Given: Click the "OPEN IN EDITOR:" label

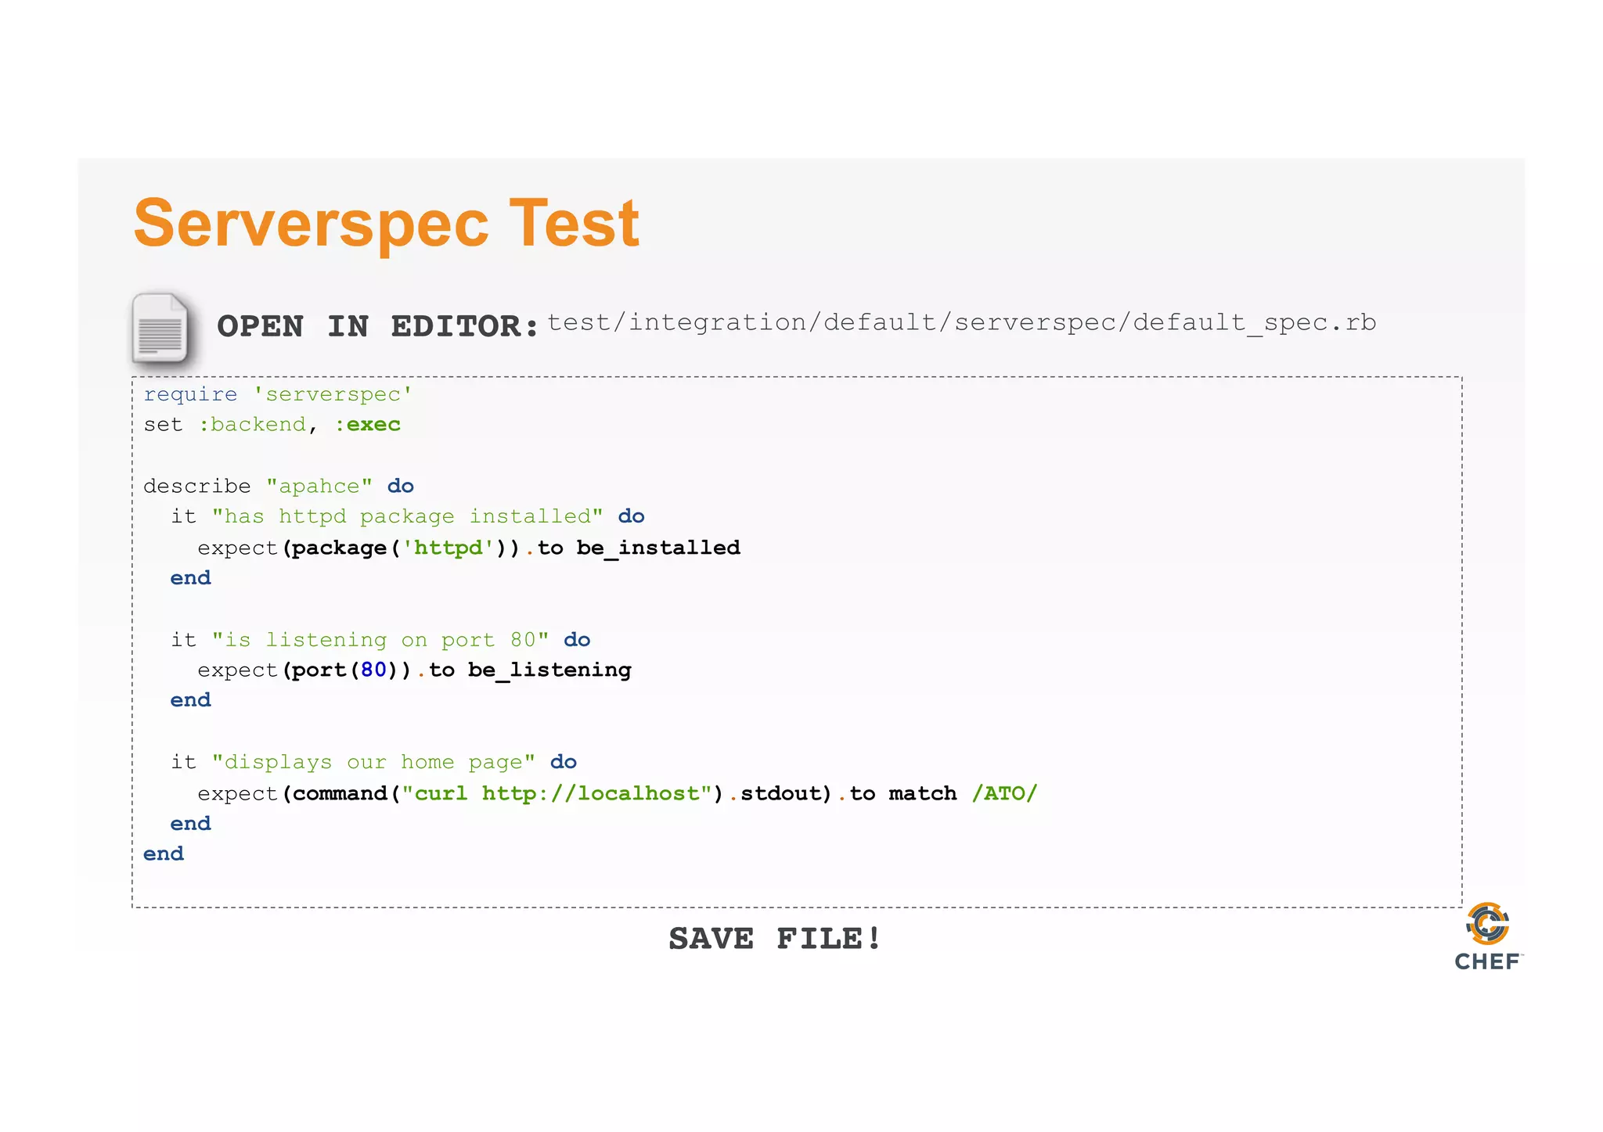Looking at the screenshot, I should coord(378,326).
